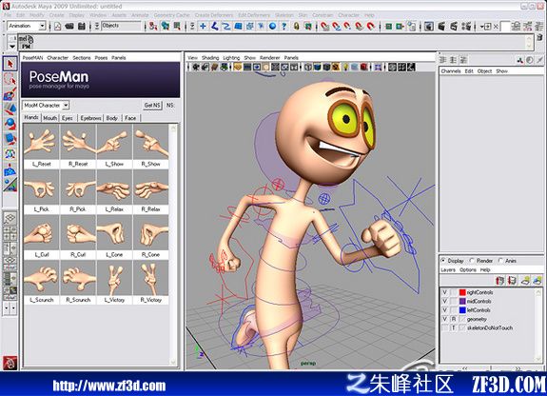Select the Paint Selection brush tool
The image size is (547, 396).
tap(10, 94)
